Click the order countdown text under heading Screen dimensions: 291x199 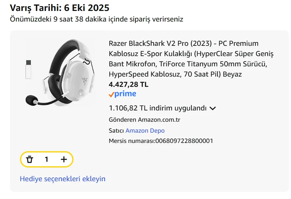point(96,19)
